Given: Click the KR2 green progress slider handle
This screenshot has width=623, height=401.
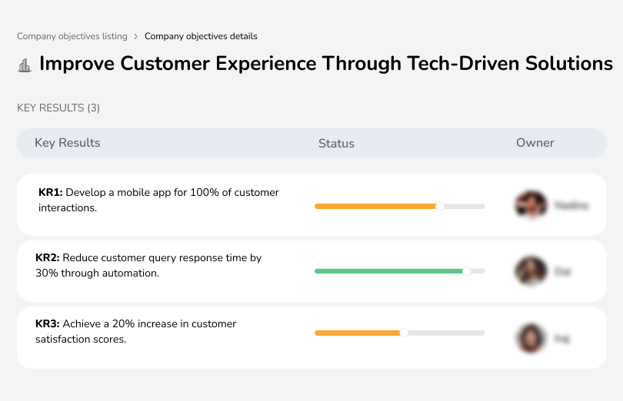Looking at the screenshot, I should click(467, 271).
